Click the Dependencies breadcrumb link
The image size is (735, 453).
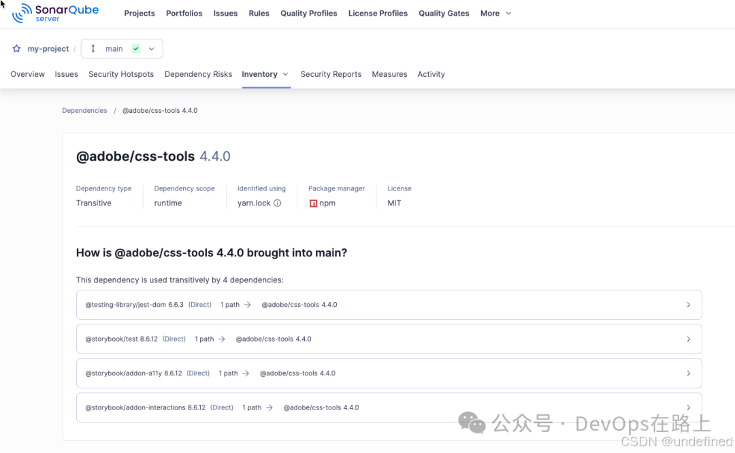84,111
